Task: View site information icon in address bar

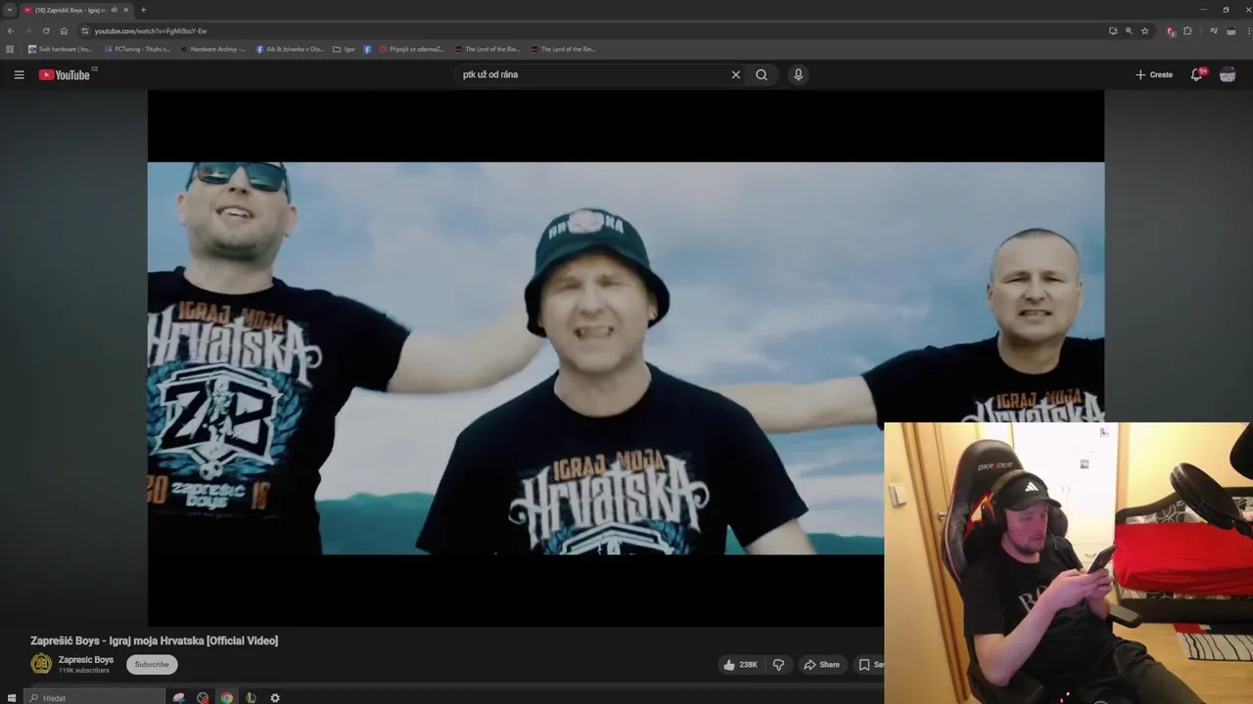Action: [84, 30]
